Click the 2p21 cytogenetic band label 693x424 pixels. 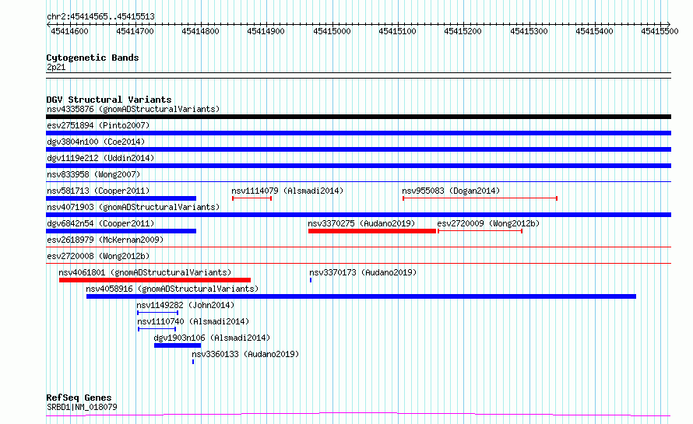56,67
